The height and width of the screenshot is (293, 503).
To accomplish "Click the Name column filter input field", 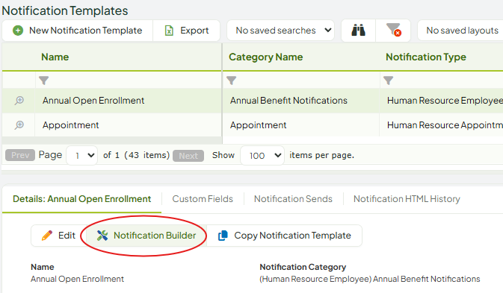I will [x=129, y=81].
